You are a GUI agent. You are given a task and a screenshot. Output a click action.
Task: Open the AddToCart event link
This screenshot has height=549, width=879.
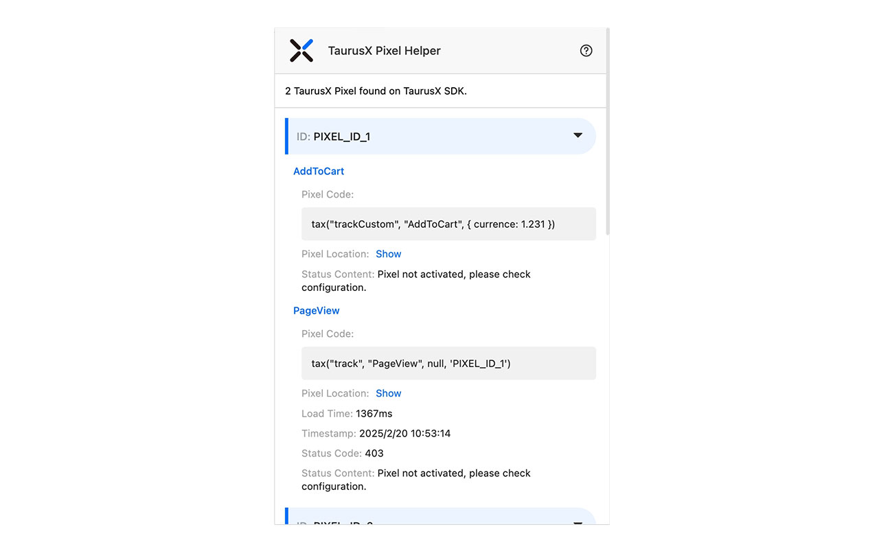click(x=319, y=171)
